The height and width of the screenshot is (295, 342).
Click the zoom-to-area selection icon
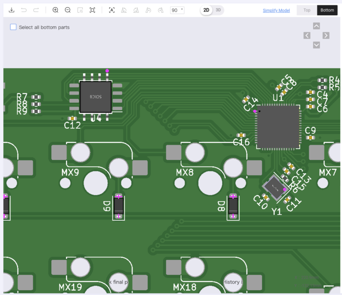[80, 10]
